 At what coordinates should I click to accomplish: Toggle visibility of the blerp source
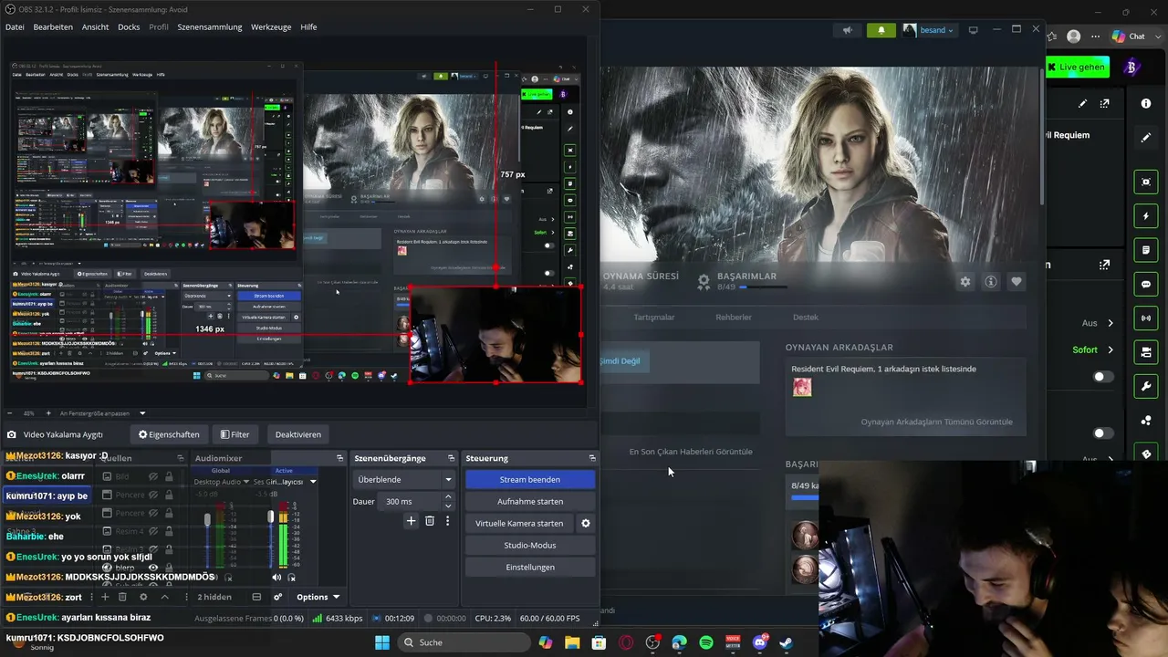(x=153, y=568)
